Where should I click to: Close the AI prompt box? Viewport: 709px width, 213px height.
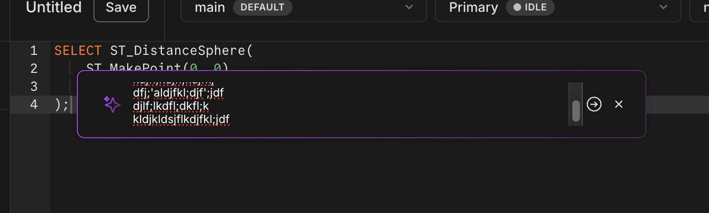(x=619, y=104)
